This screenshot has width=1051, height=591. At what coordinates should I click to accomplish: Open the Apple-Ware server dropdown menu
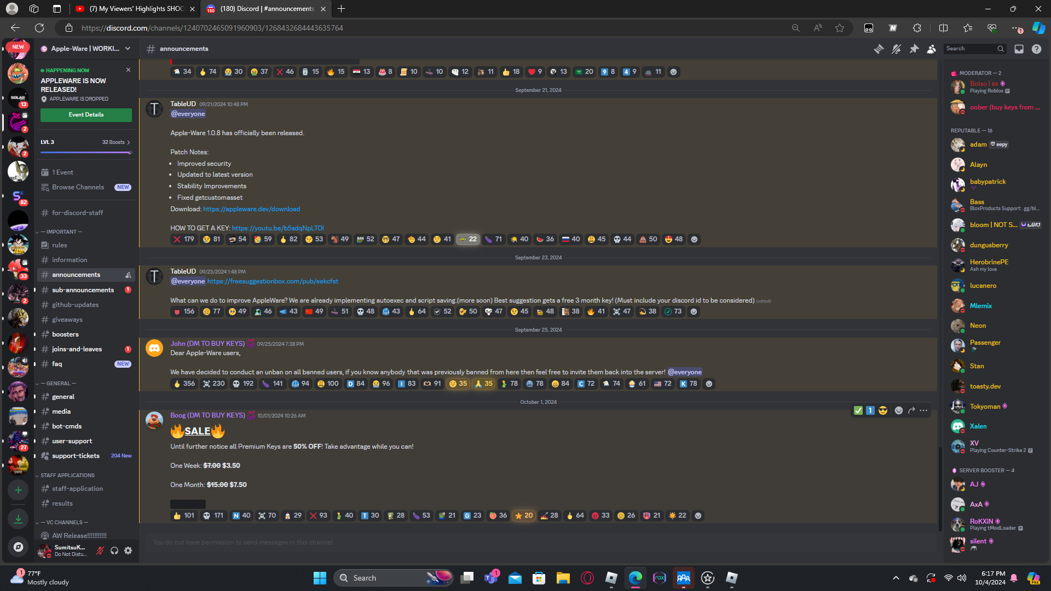click(x=86, y=49)
